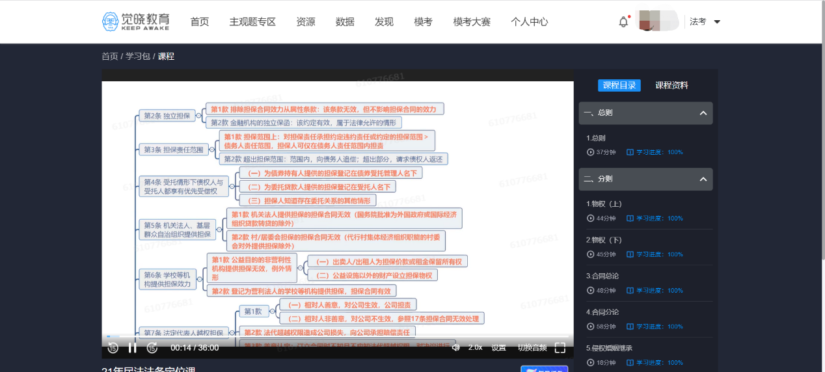Click progress book icon under 1.总则
This screenshot has height=372, width=825.
coord(630,152)
